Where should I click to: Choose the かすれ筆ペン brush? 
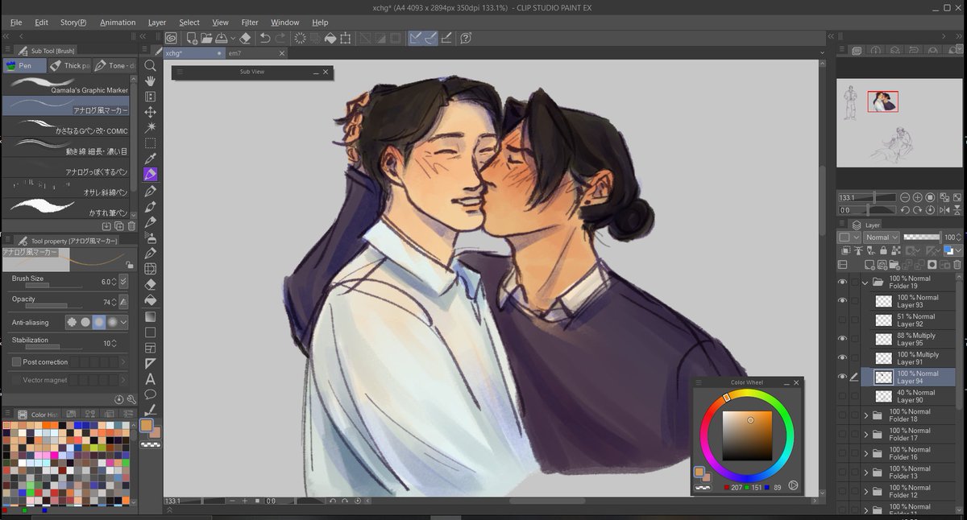click(65, 208)
